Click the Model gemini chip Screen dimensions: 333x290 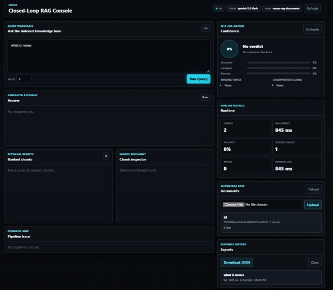pos(243,9)
